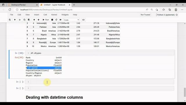The height and width of the screenshot is (105, 186).
Task: Open the Widgets menu
Action: pos(65,15)
